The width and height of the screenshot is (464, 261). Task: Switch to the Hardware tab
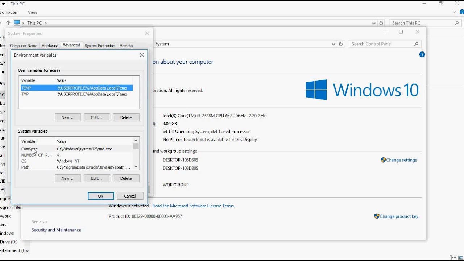(50, 46)
